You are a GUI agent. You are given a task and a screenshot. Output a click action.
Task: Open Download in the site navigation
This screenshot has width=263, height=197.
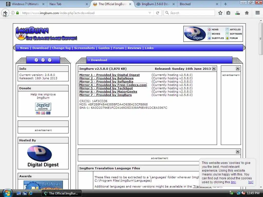(40, 48)
